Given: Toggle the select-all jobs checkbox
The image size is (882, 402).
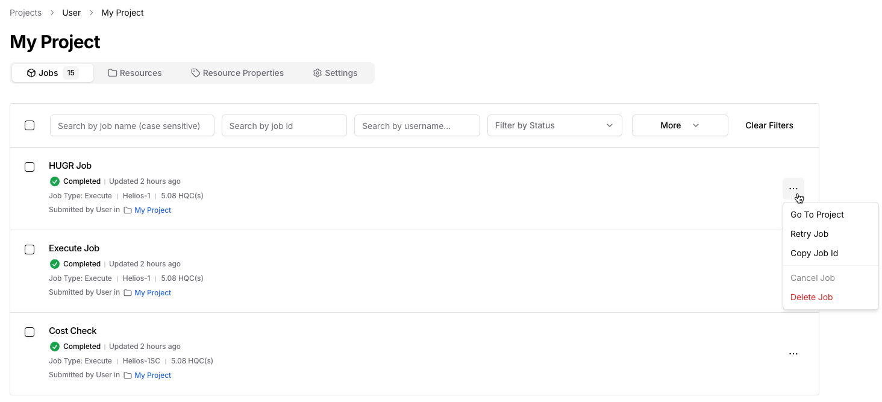Looking at the screenshot, I should (30, 125).
